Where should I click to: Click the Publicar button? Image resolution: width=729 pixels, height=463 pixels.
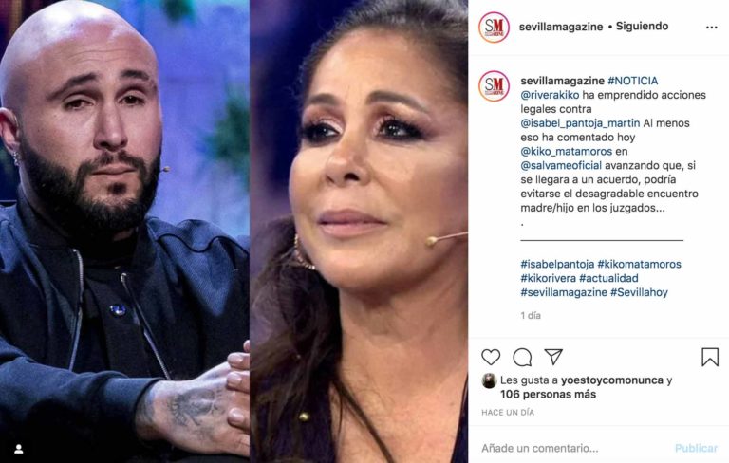click(x=696, y=448)
